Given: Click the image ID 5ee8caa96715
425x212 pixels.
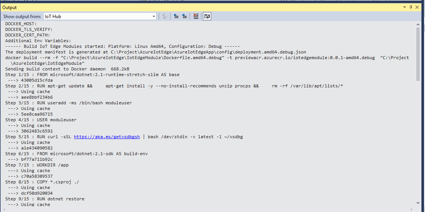Looking at the screenshot, I should pos(37,114).
